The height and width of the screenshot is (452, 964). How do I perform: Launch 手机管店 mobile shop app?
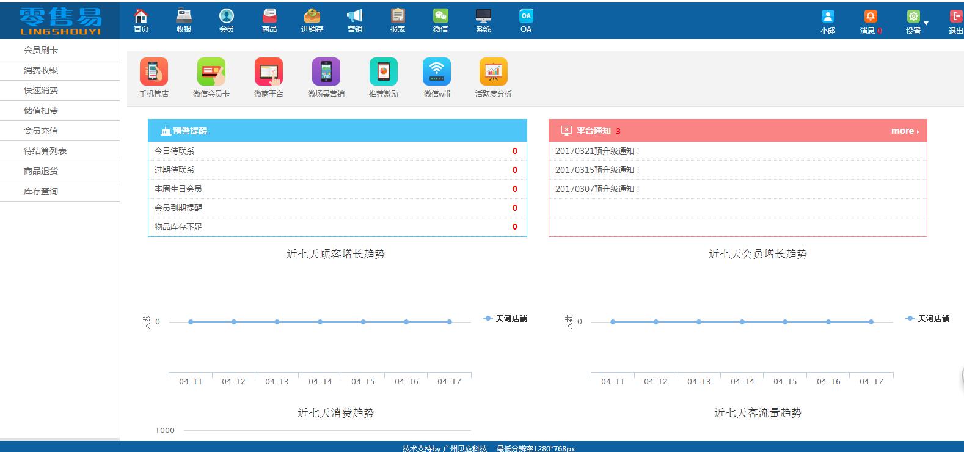click(154, 71)
